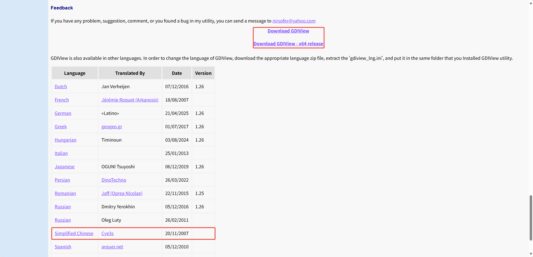
Task: Click version 1.26 in Hungarian row
Action: 200,140
